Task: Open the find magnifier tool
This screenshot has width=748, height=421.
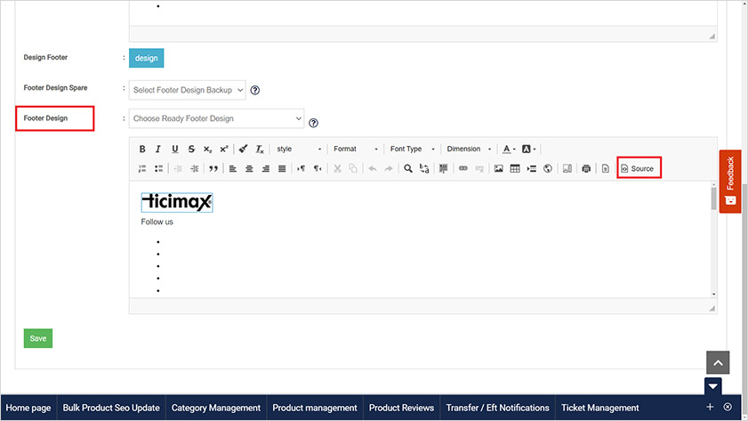Action: point(408,168)
